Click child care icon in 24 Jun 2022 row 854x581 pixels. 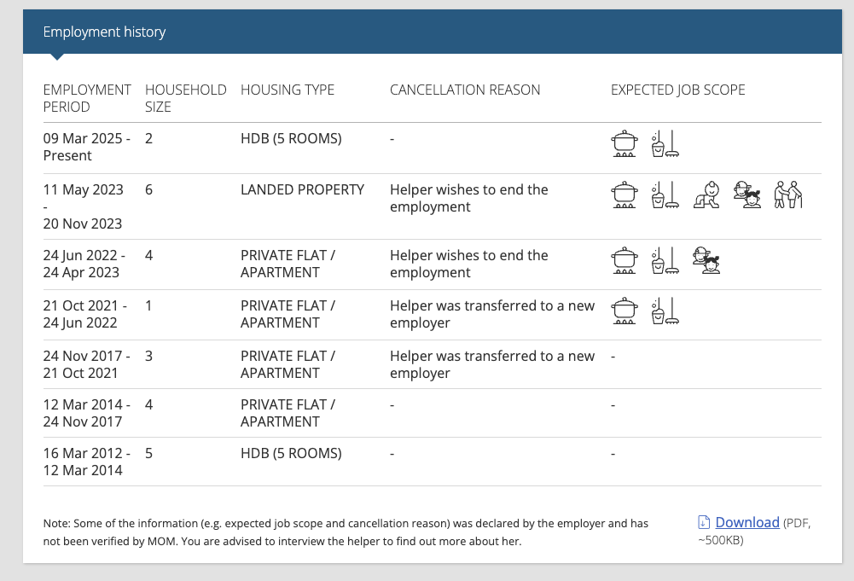[706, 260]
